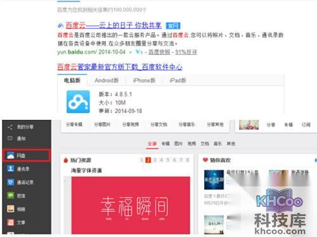Click the 分享 link beside the avatar thumbnail

point(271,125)
